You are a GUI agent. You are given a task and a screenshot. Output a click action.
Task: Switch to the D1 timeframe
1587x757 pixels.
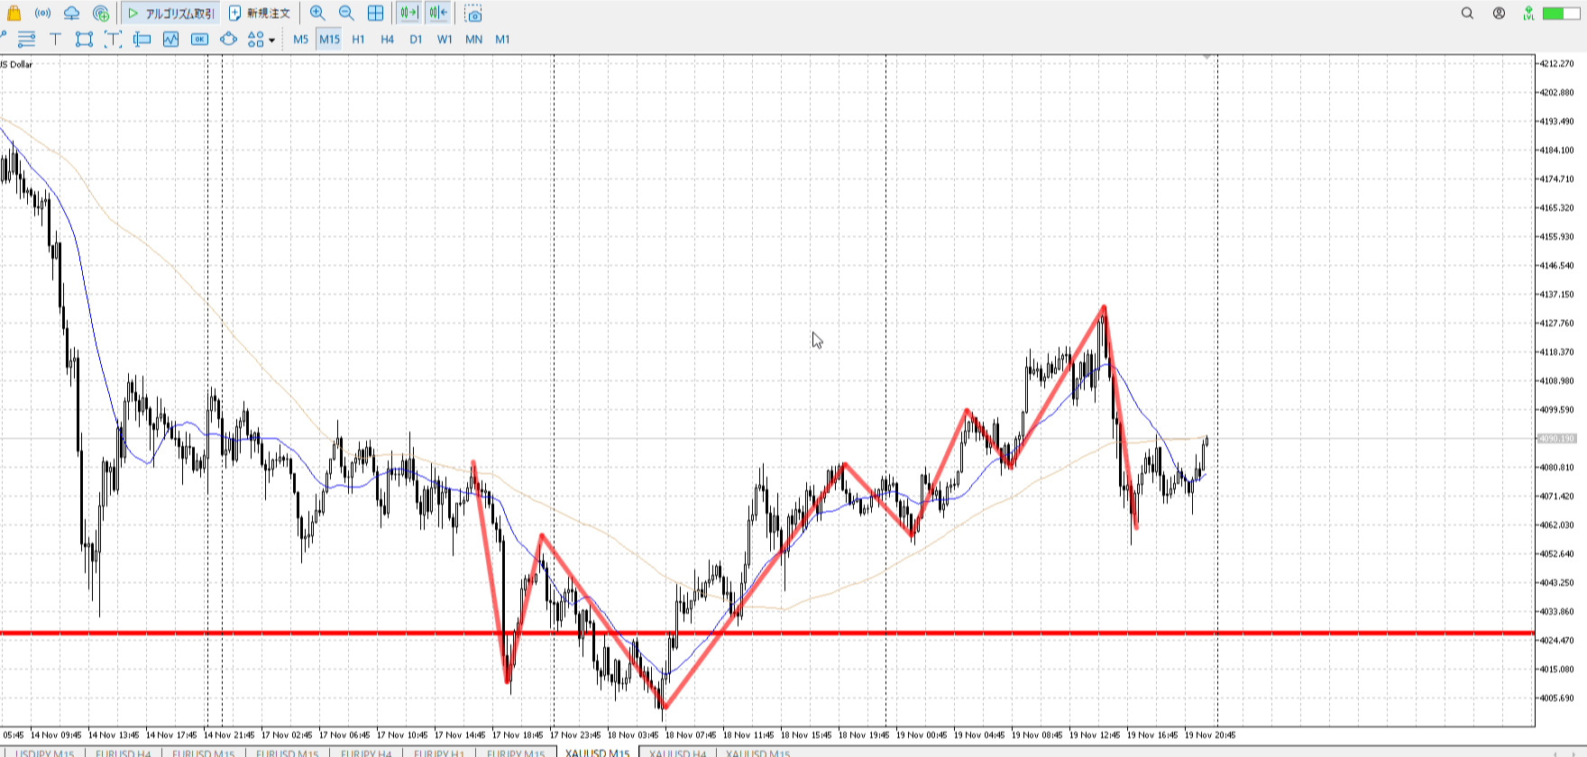tap(416, 39)
